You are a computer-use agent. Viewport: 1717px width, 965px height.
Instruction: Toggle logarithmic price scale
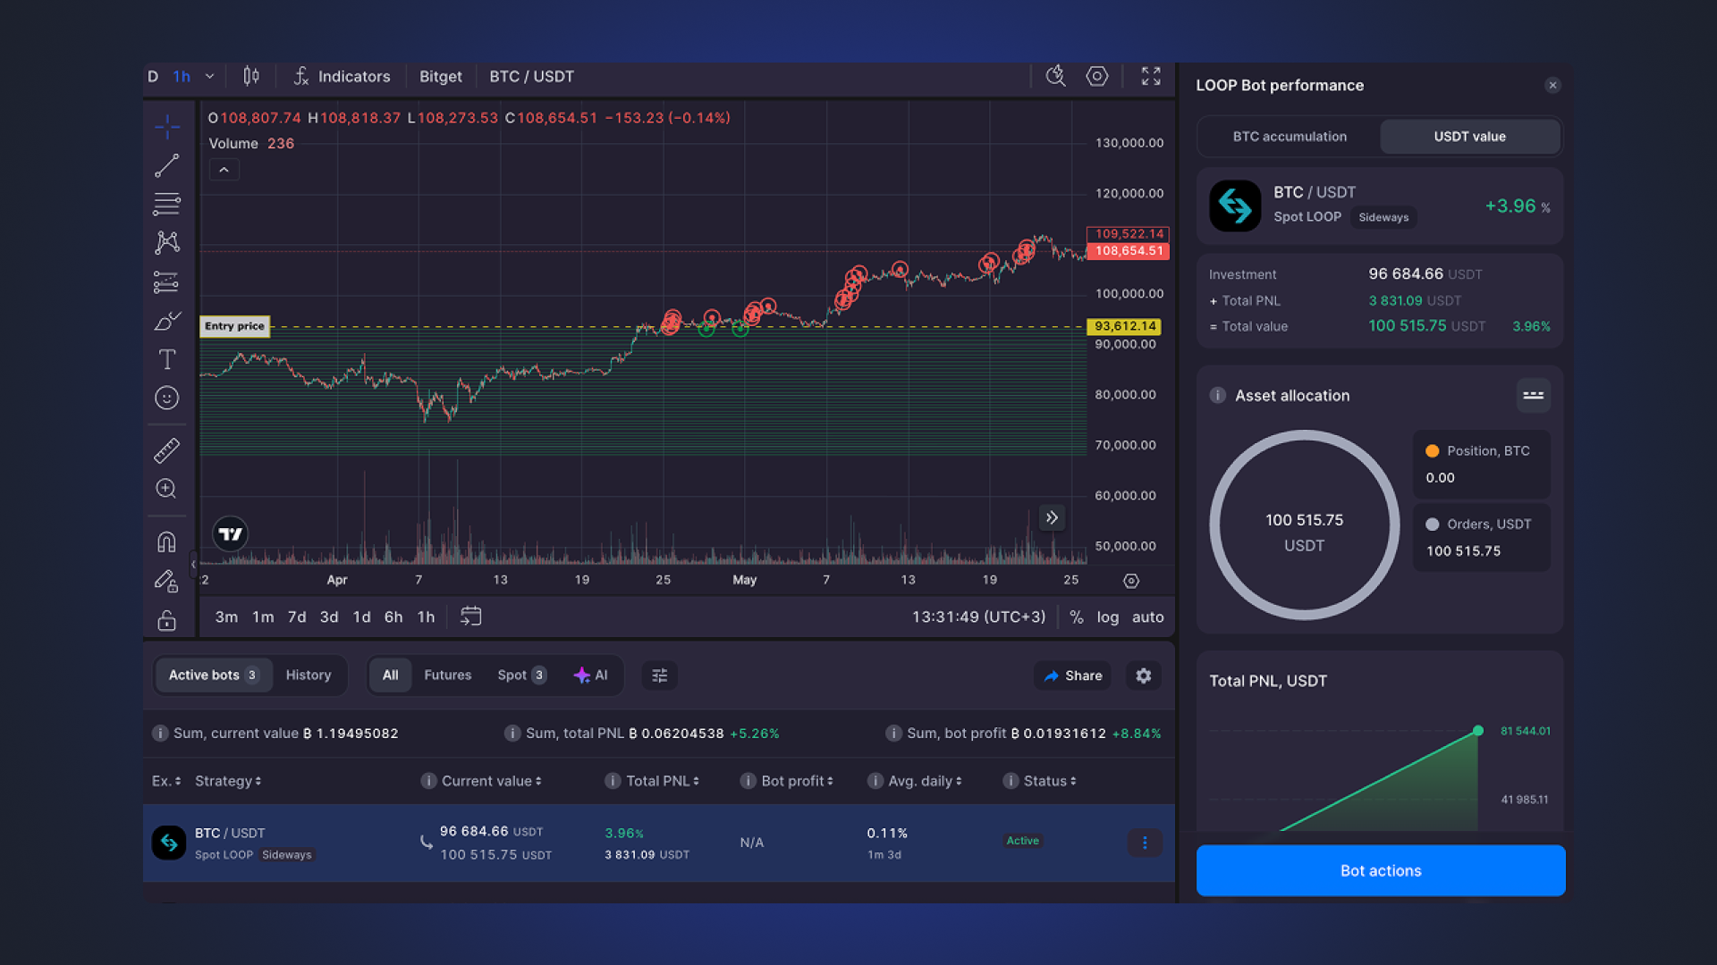(x=1107, y=617)
